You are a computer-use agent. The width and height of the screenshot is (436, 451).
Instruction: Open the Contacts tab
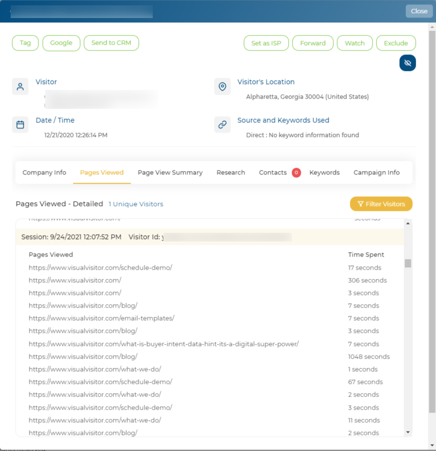(x=273, y=173)
